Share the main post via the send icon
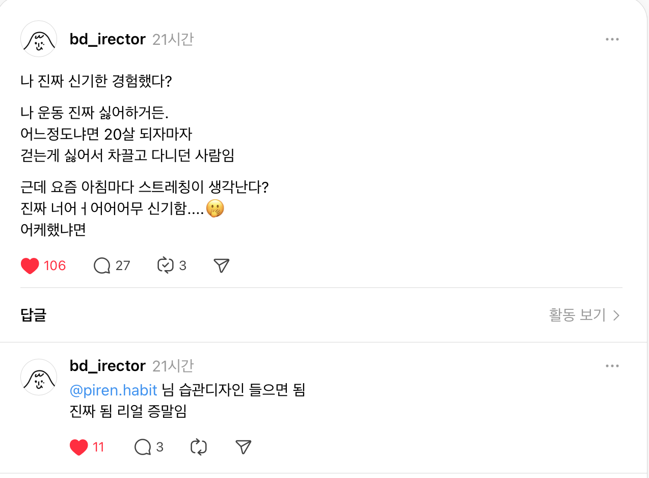This screenshot has width=649, height=478. (x=220, y=265)
